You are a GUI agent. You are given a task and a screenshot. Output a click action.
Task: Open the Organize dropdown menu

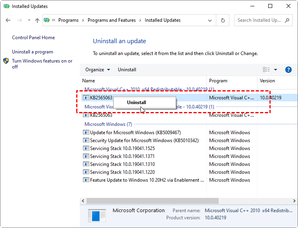(x=98, y=70)
